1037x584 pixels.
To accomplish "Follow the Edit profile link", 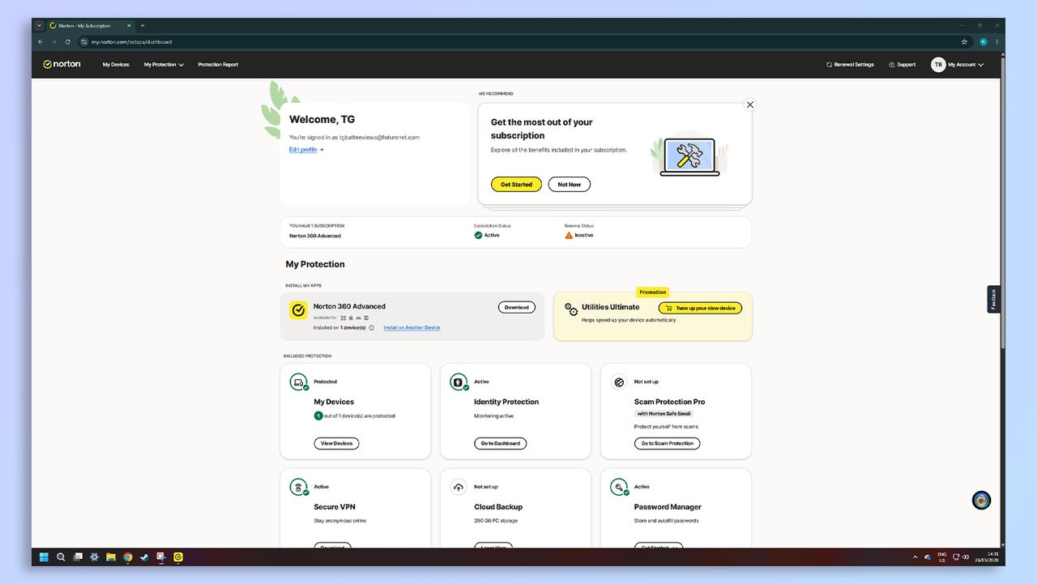I will pyautogui.click(x=306, y=150).
